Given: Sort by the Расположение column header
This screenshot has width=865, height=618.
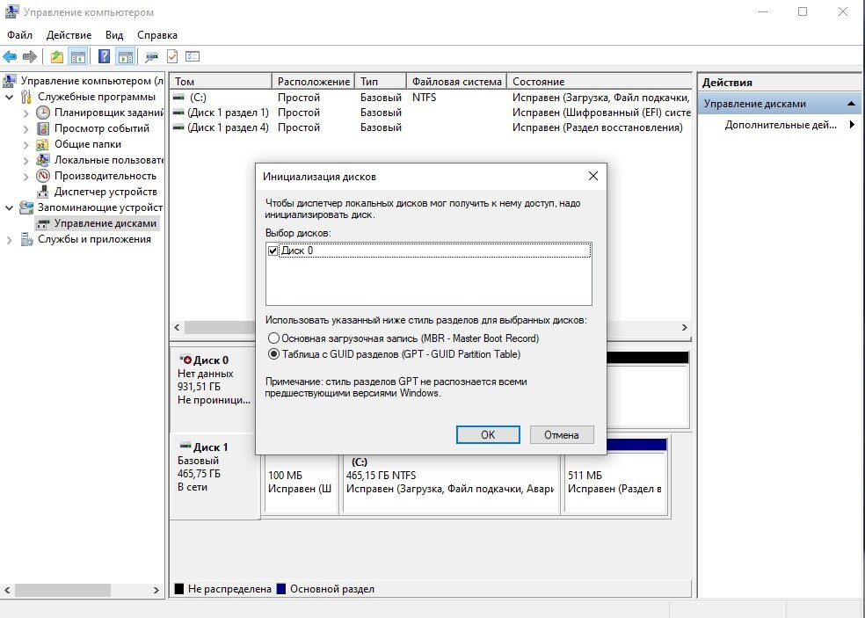Looking at the screenshot, I should coord(313,81).
